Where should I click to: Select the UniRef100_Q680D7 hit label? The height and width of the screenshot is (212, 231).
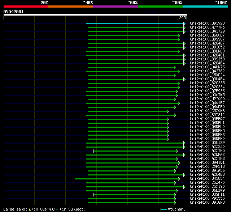[x=207, y=35]
